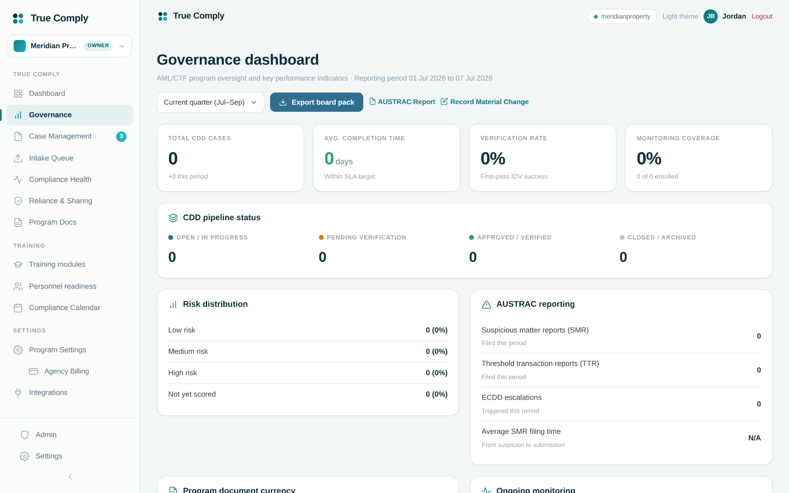Viewport: 789px width, 493px height.
Task: Click 'Not yet scored' risk row
Action: (308, 394)
